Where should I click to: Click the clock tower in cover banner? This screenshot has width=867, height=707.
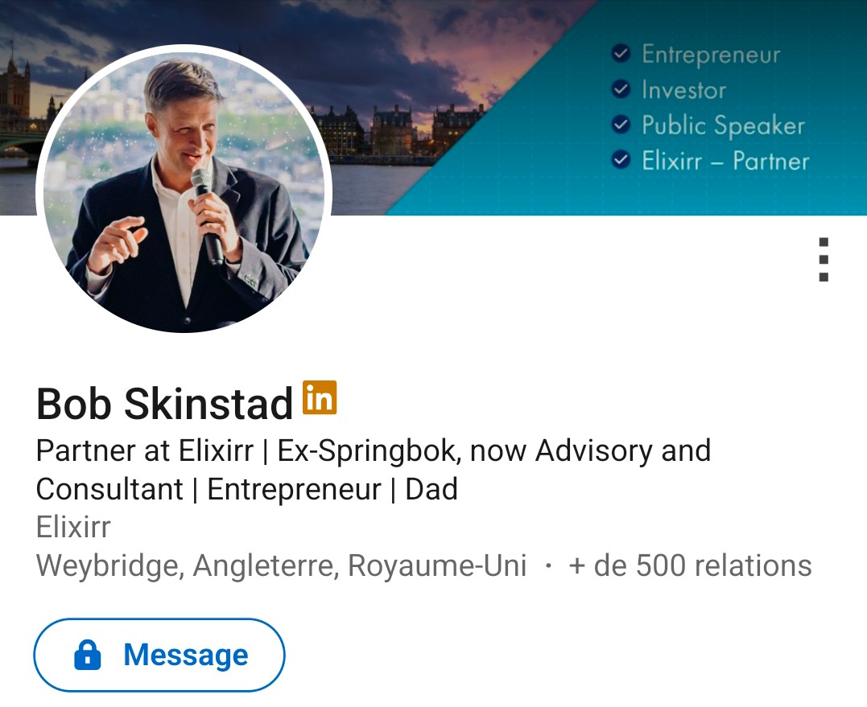pos(14,88)
